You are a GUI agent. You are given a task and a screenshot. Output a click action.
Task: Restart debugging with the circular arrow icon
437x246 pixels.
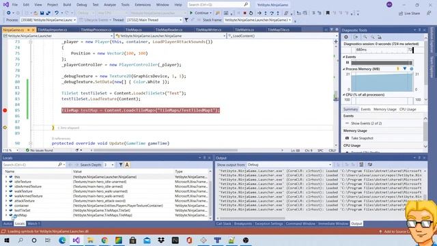pyautogui.click(x=251, y=13)
